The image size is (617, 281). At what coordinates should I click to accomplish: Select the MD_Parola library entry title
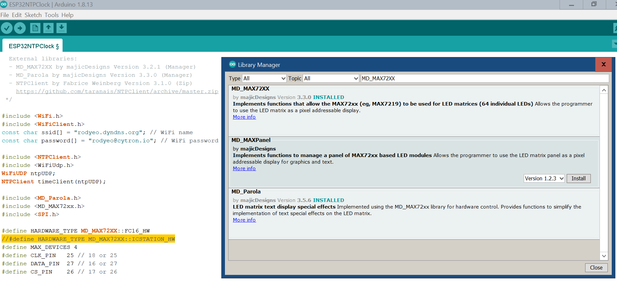pyautogui.click(x=246, y=191)
